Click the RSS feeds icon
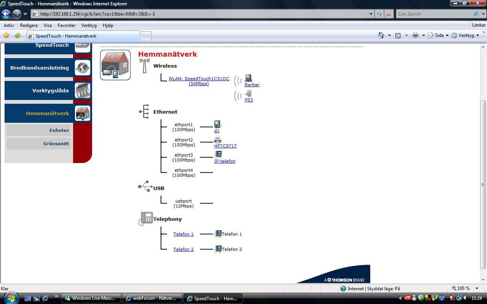Viewport: 487px width, 304px height. [398, 35]
